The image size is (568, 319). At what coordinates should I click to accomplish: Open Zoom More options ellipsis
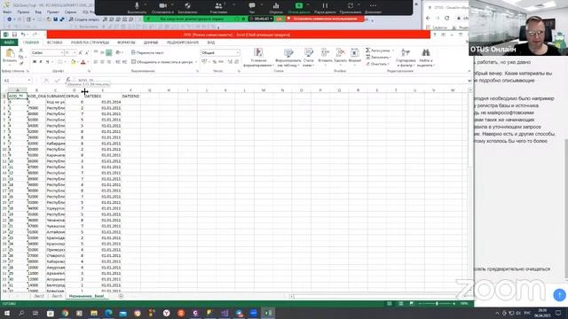coord(373,6)
